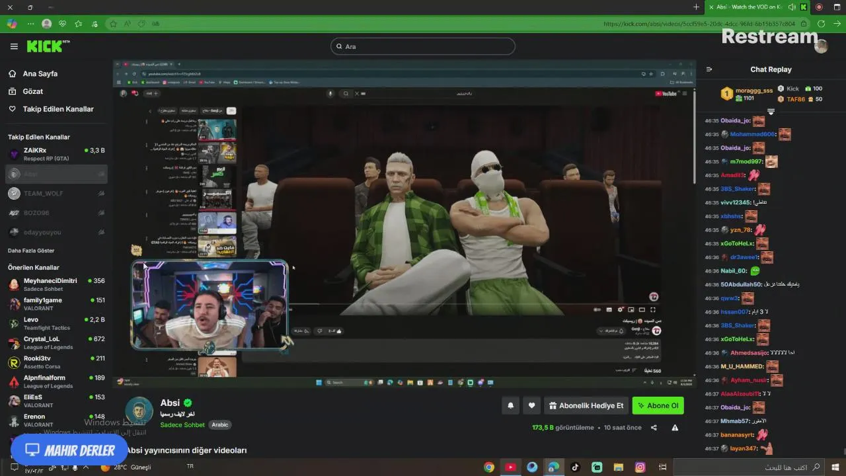The height and width of the screenshot is (476, 846).
Task: Click Nabil_60 username in chat
Action: tap(733, 271)
